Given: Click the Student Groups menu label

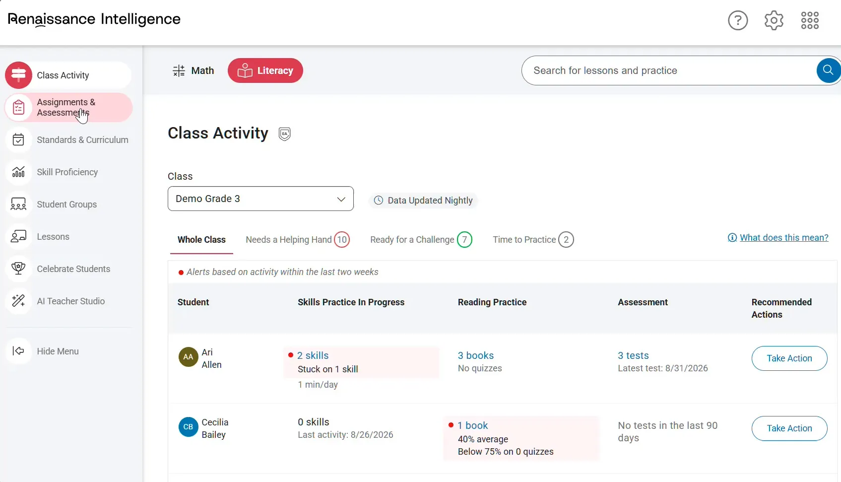Looking at the screenshot, I should 67,205.
